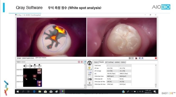Open the Simple Hygiene Score tab
The height and width of the screenshot is (97, 176).
28,58
